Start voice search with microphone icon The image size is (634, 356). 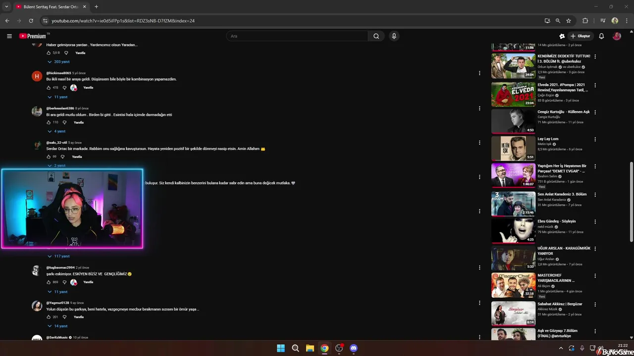point(394,36)
